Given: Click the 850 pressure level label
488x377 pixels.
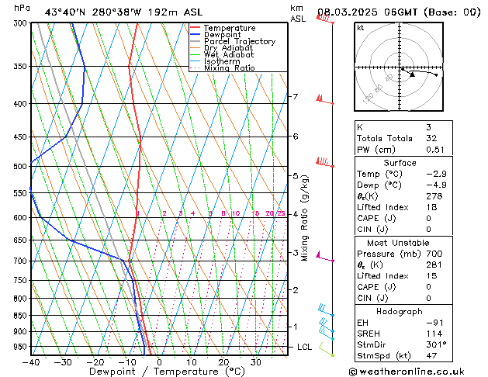Looking at the screenshot, I should point(22,316).
